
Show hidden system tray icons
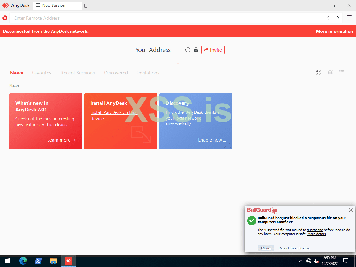(x=301, y=261)
